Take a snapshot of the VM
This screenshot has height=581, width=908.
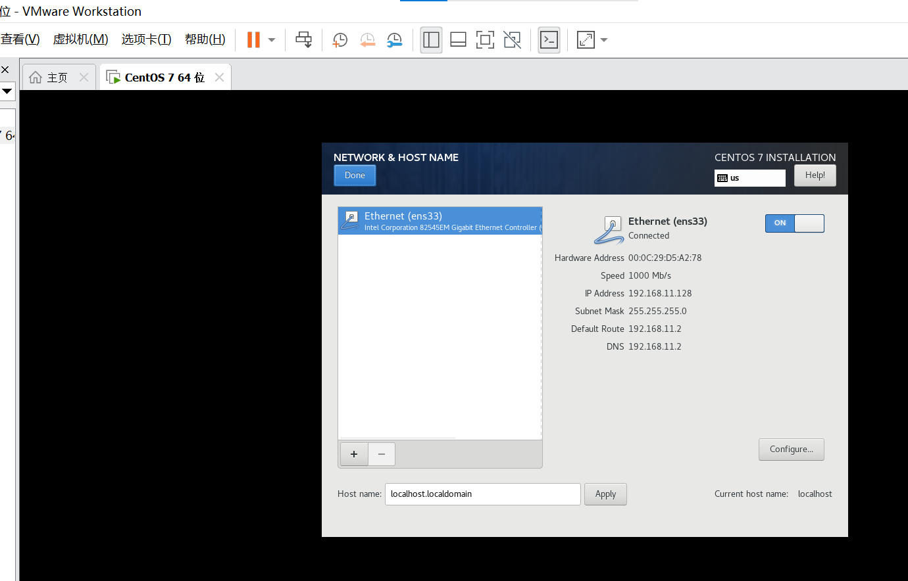pyautogui.click(x=340, y=40)
